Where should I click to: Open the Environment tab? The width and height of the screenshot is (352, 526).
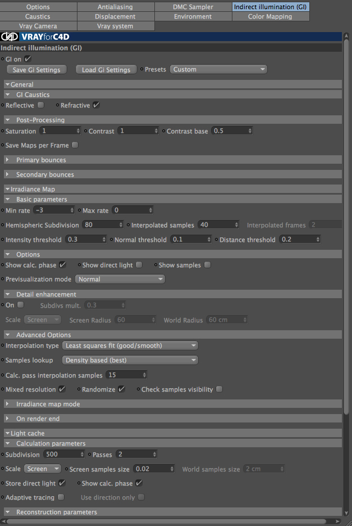tap(193, 16)
